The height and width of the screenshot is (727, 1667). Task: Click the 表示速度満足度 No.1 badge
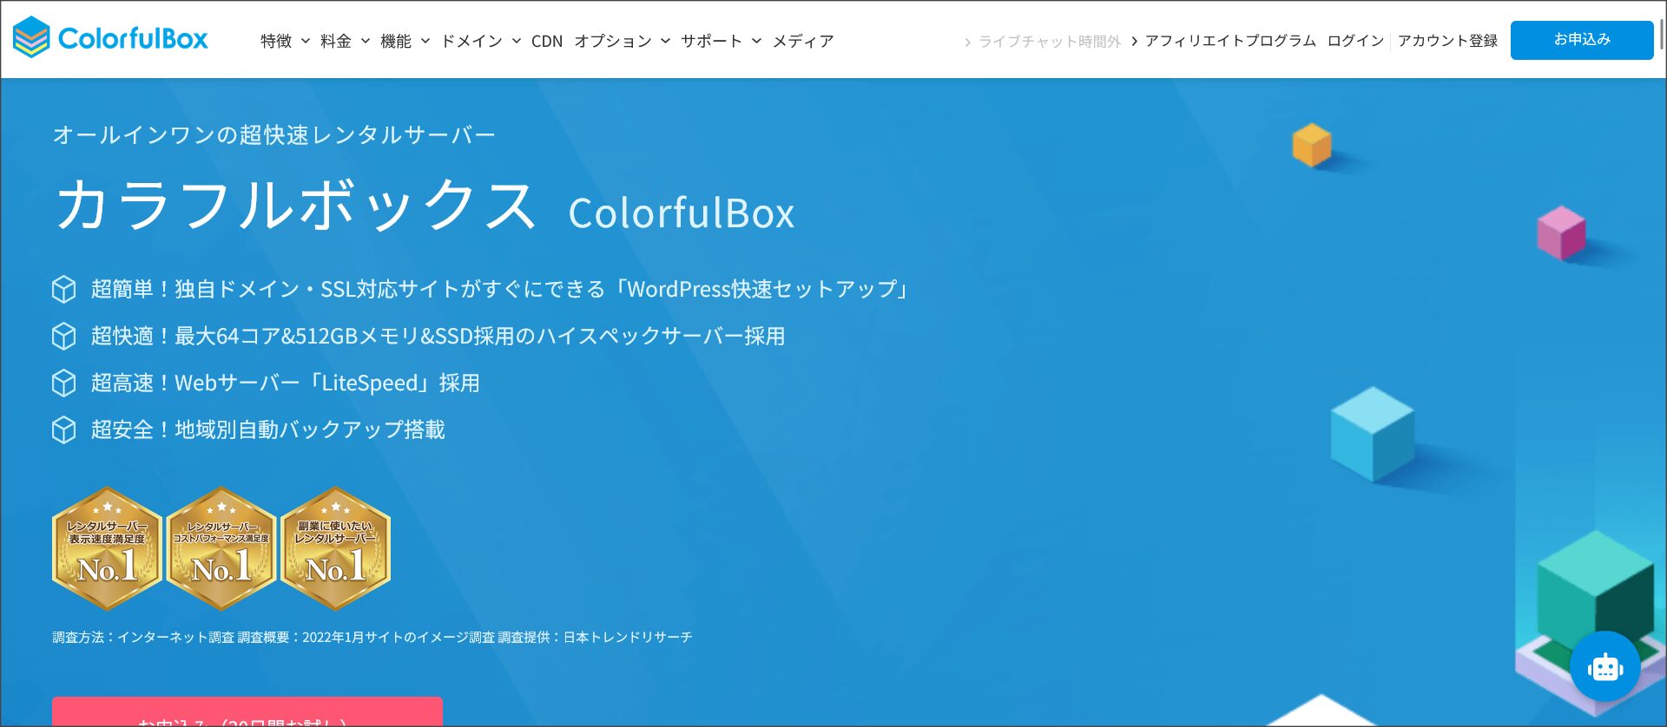pos(108,548)
